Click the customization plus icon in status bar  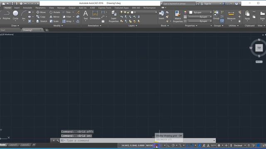(226, 145)
